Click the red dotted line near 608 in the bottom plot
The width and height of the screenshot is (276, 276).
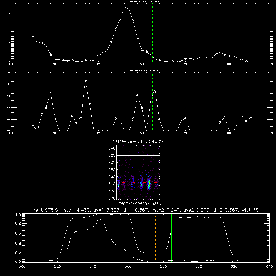pyautogui.click(x=213, y=238)
